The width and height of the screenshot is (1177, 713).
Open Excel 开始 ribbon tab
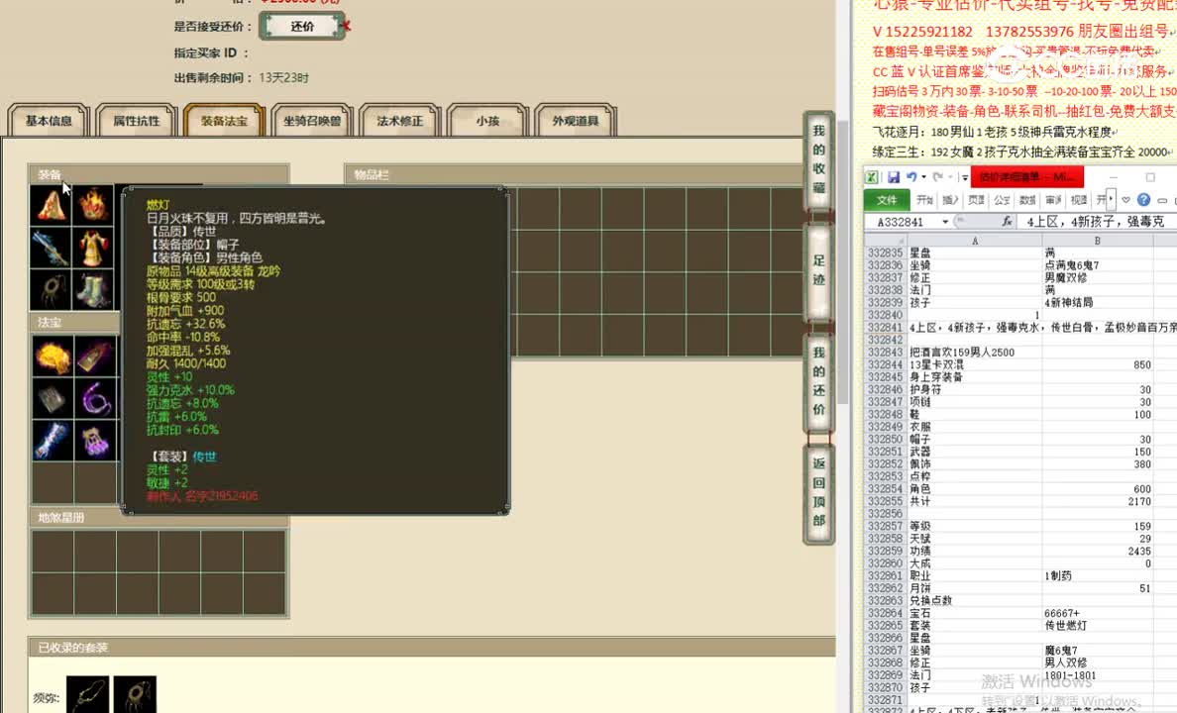coord(924,200)
